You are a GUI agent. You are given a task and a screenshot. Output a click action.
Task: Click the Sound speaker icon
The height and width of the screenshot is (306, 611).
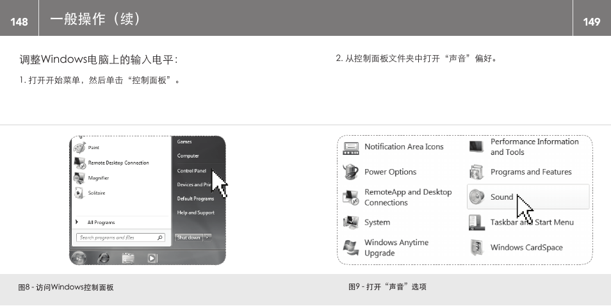pyautogui.click(x=477, y=197)
